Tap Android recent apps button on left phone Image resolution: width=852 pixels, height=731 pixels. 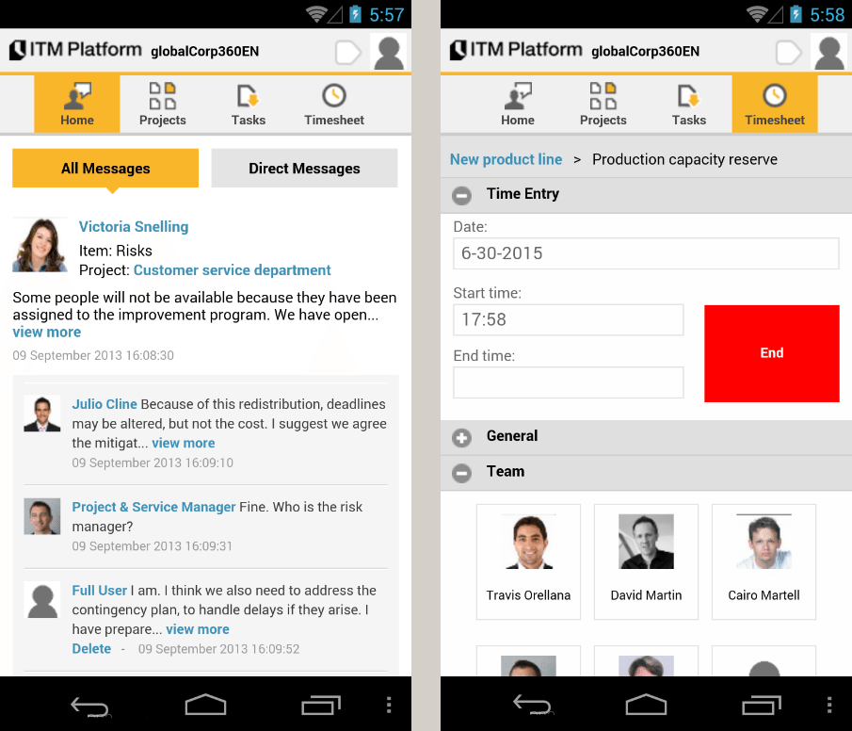321,705
